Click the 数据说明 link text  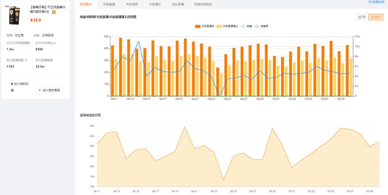pos(378,2)
